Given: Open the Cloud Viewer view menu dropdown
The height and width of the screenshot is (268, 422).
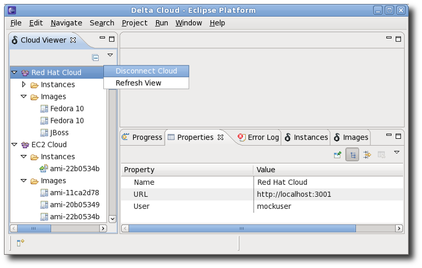Looking at the screenshot, I should coord(110,55).
